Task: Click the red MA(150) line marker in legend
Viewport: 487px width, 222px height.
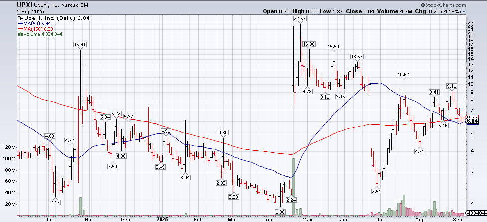Action: point(21,28)
